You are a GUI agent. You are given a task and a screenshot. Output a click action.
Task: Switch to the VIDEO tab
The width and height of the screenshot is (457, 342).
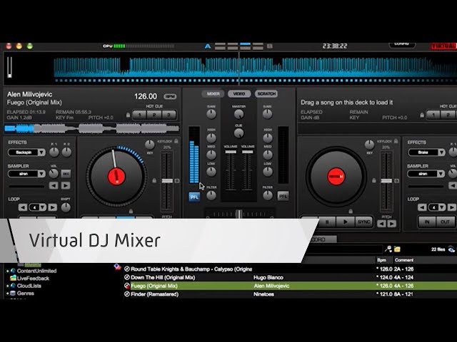[x=239, y=93]
